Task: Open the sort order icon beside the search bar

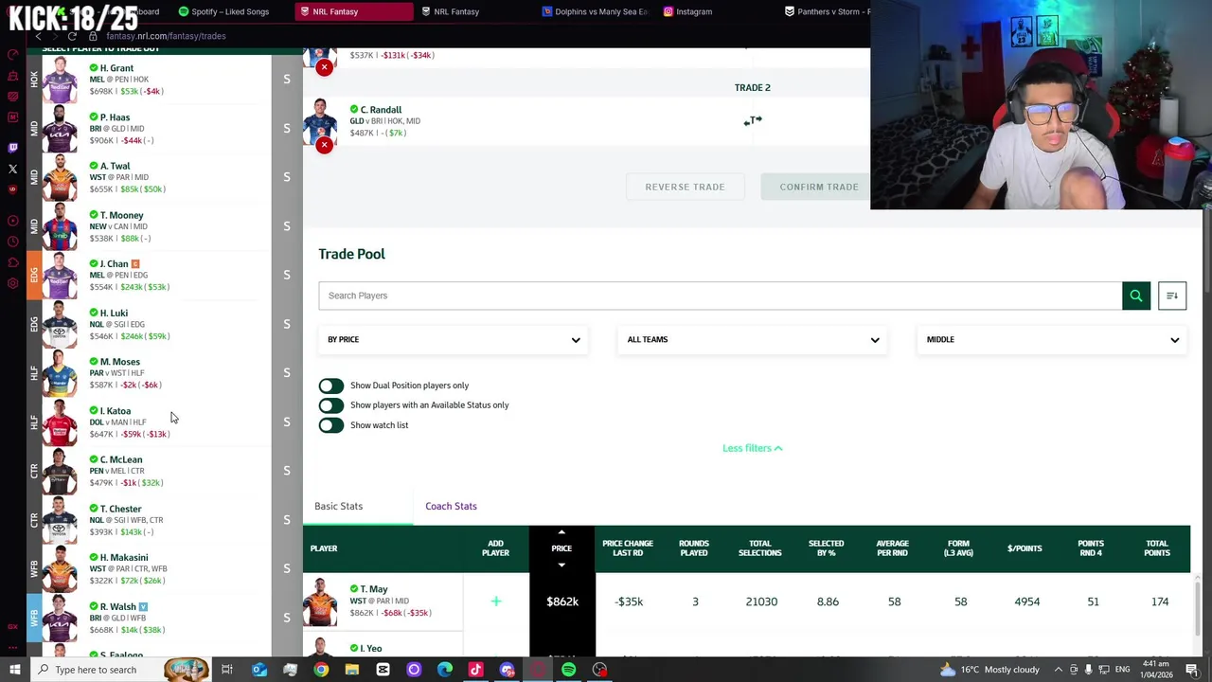Action: click(1172, 296)
